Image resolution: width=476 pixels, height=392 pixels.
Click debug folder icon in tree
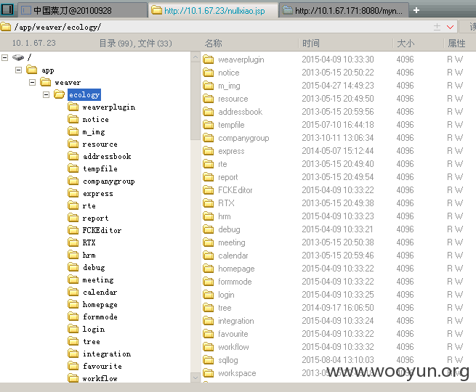(73, 267)
